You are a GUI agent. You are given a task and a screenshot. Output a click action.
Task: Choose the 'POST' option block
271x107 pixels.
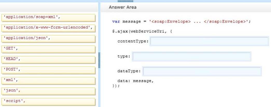click(48, 70)
